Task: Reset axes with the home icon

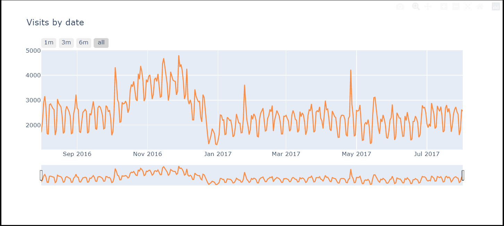Action: tap(480, 7)
